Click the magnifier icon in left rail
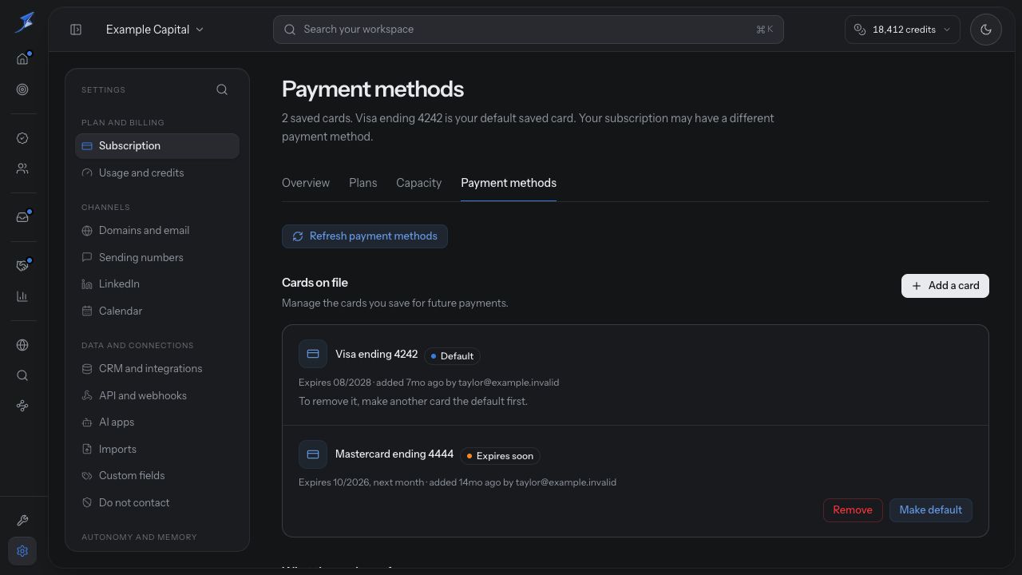This screenshot has height=575, width=1022. pyautogui.click(x=22, y=375)
